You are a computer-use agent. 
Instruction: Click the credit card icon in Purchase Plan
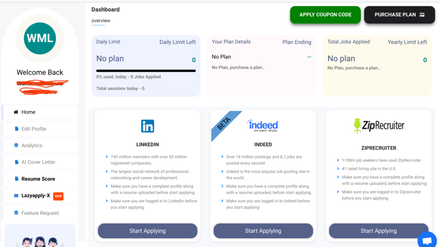[422, 15]
